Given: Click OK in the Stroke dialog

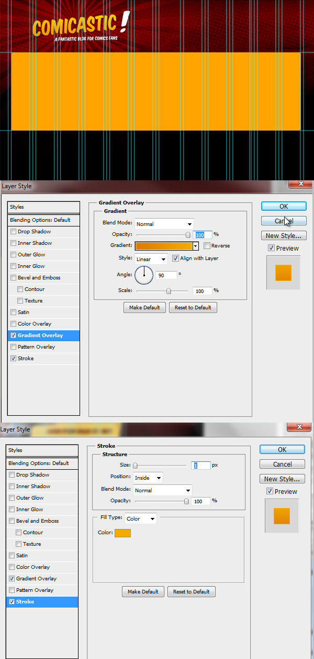Looking at the screenshot, I should [282, 449].
